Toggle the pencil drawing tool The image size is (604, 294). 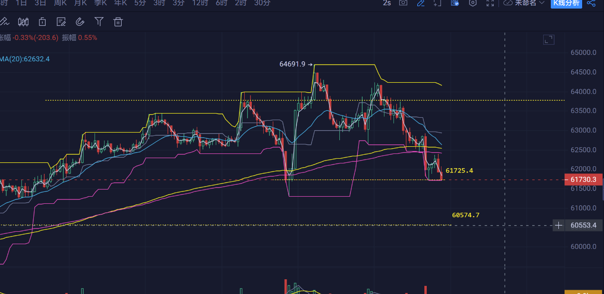tap(421, 3)
